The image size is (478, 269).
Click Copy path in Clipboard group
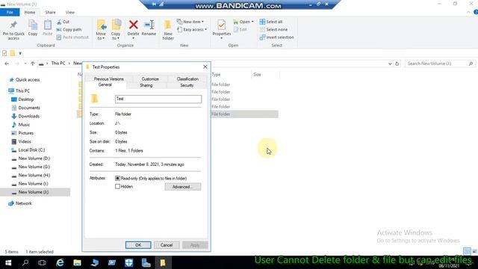point(69,30)
